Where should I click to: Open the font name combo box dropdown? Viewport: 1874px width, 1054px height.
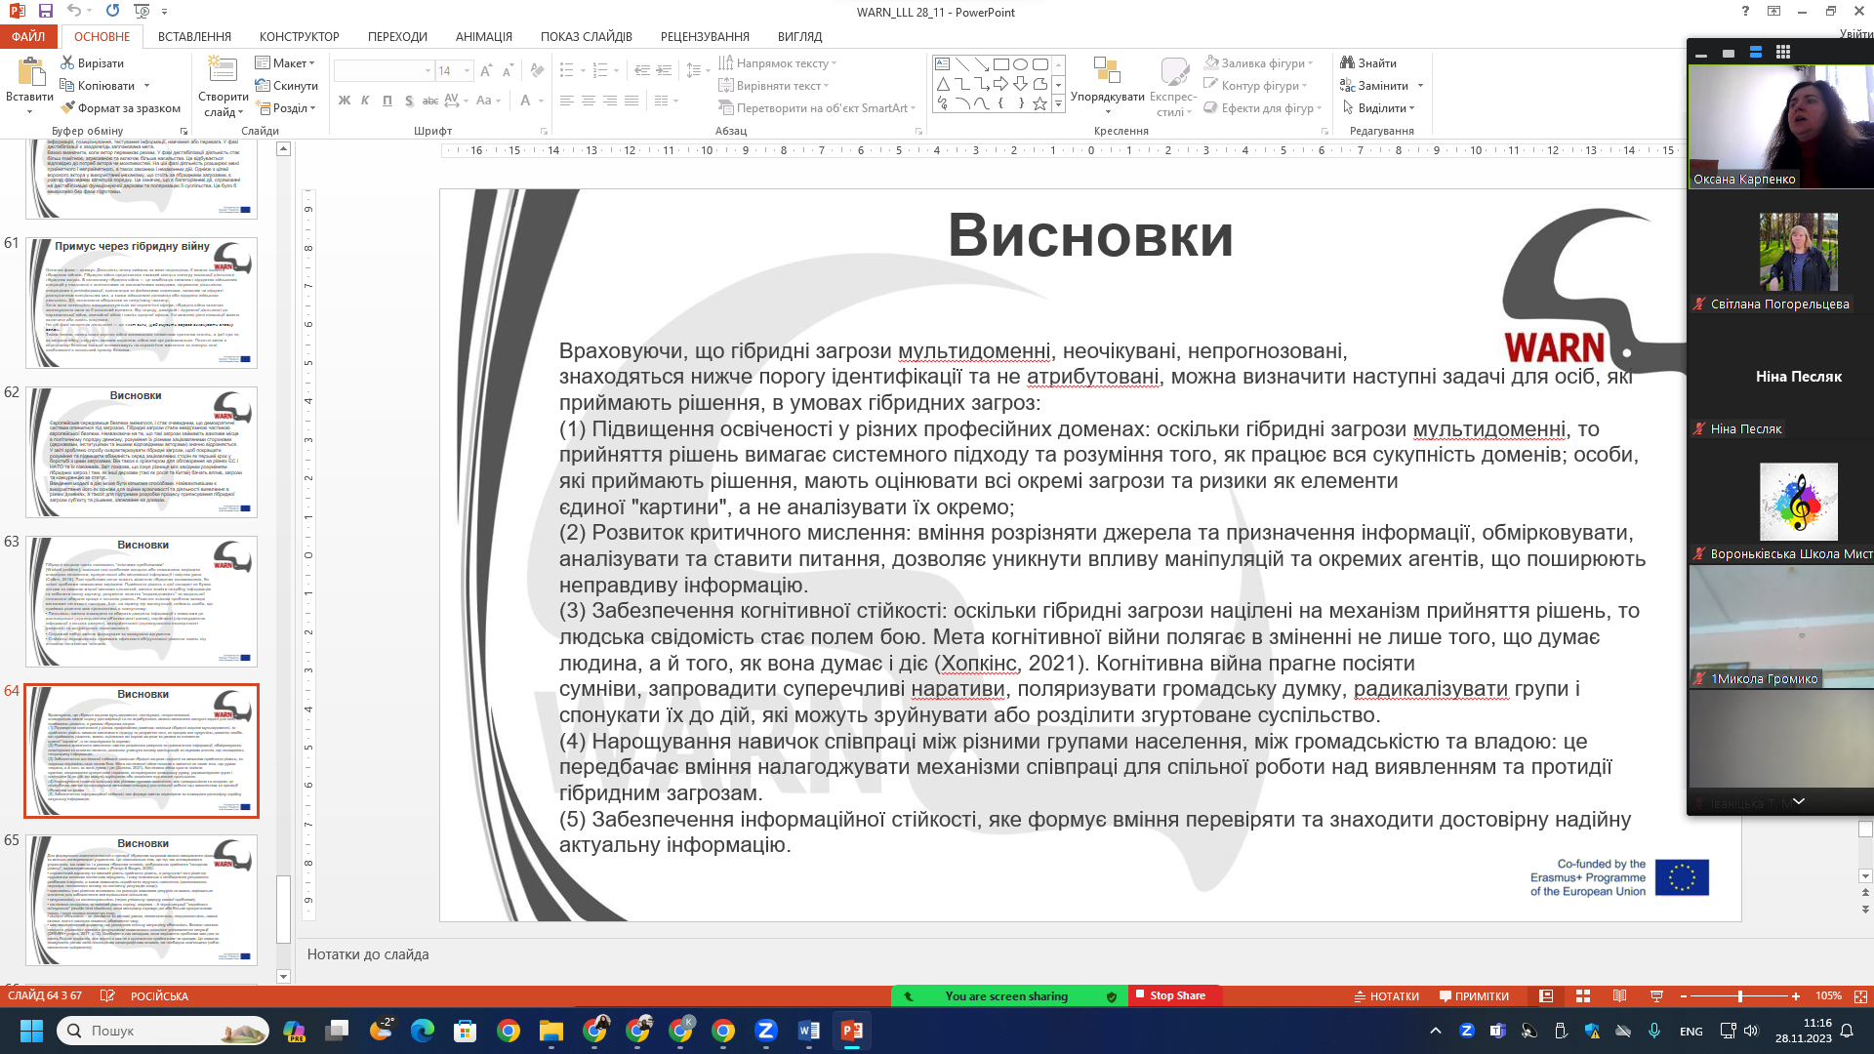[x=428, y=70]
